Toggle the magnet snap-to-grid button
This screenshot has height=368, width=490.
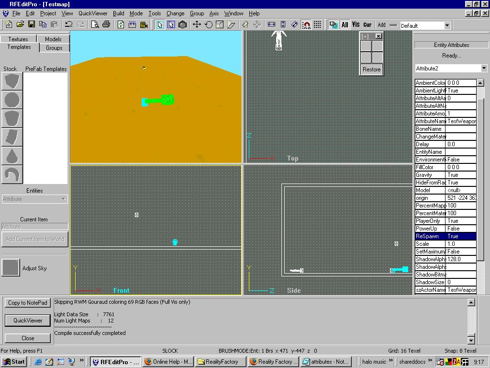(x=306, y=24)
